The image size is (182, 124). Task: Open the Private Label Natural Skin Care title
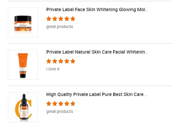click(x=97, y=52)
